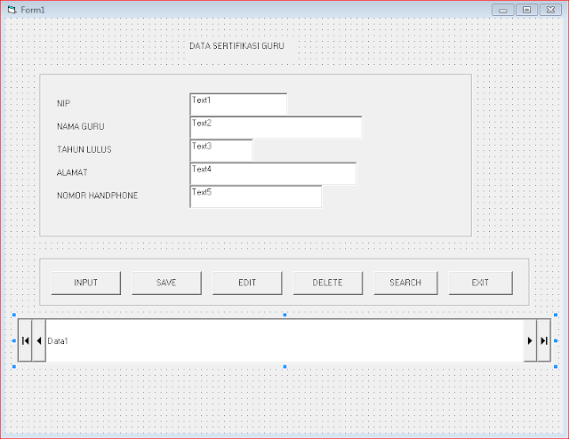Select the NOMOR HANDPHONE label
Viewport: 569px width, 439px height.
pyautogui.click(x=97, y=196)
